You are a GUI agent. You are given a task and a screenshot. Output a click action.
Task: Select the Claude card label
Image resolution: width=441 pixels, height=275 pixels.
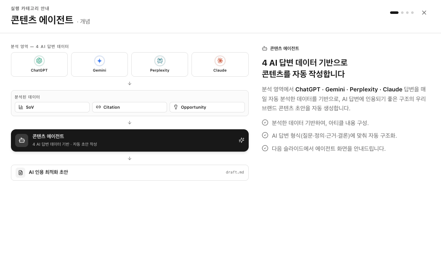click(220, 70)
